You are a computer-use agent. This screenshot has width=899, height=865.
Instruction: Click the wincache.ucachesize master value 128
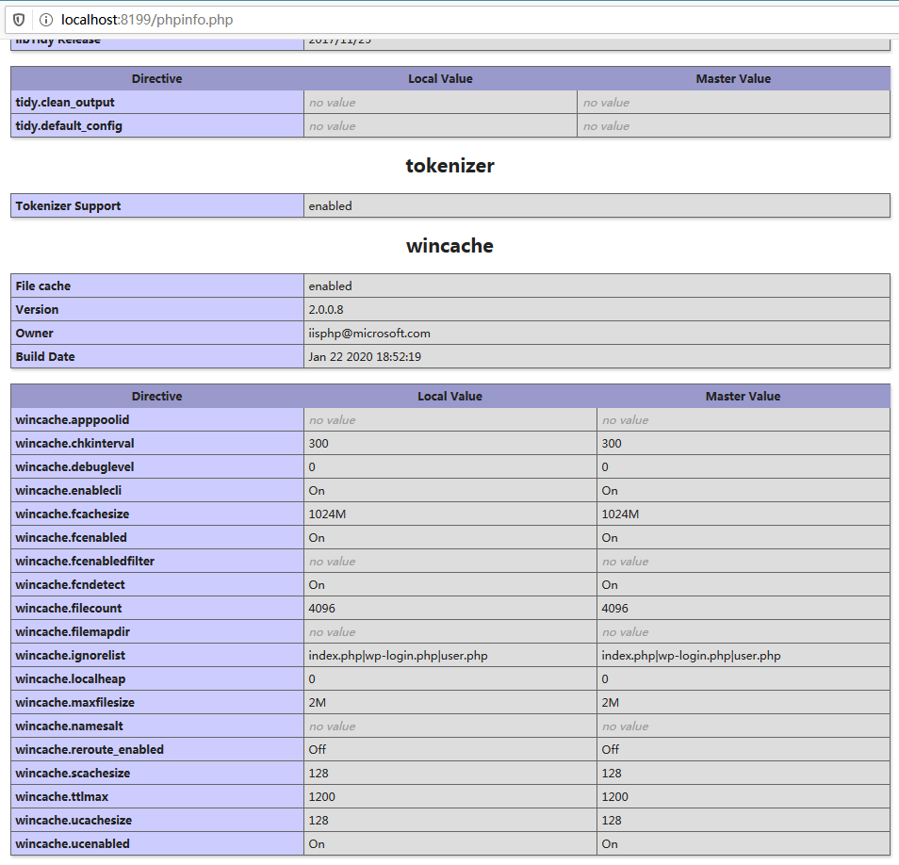tap(612, 821)
